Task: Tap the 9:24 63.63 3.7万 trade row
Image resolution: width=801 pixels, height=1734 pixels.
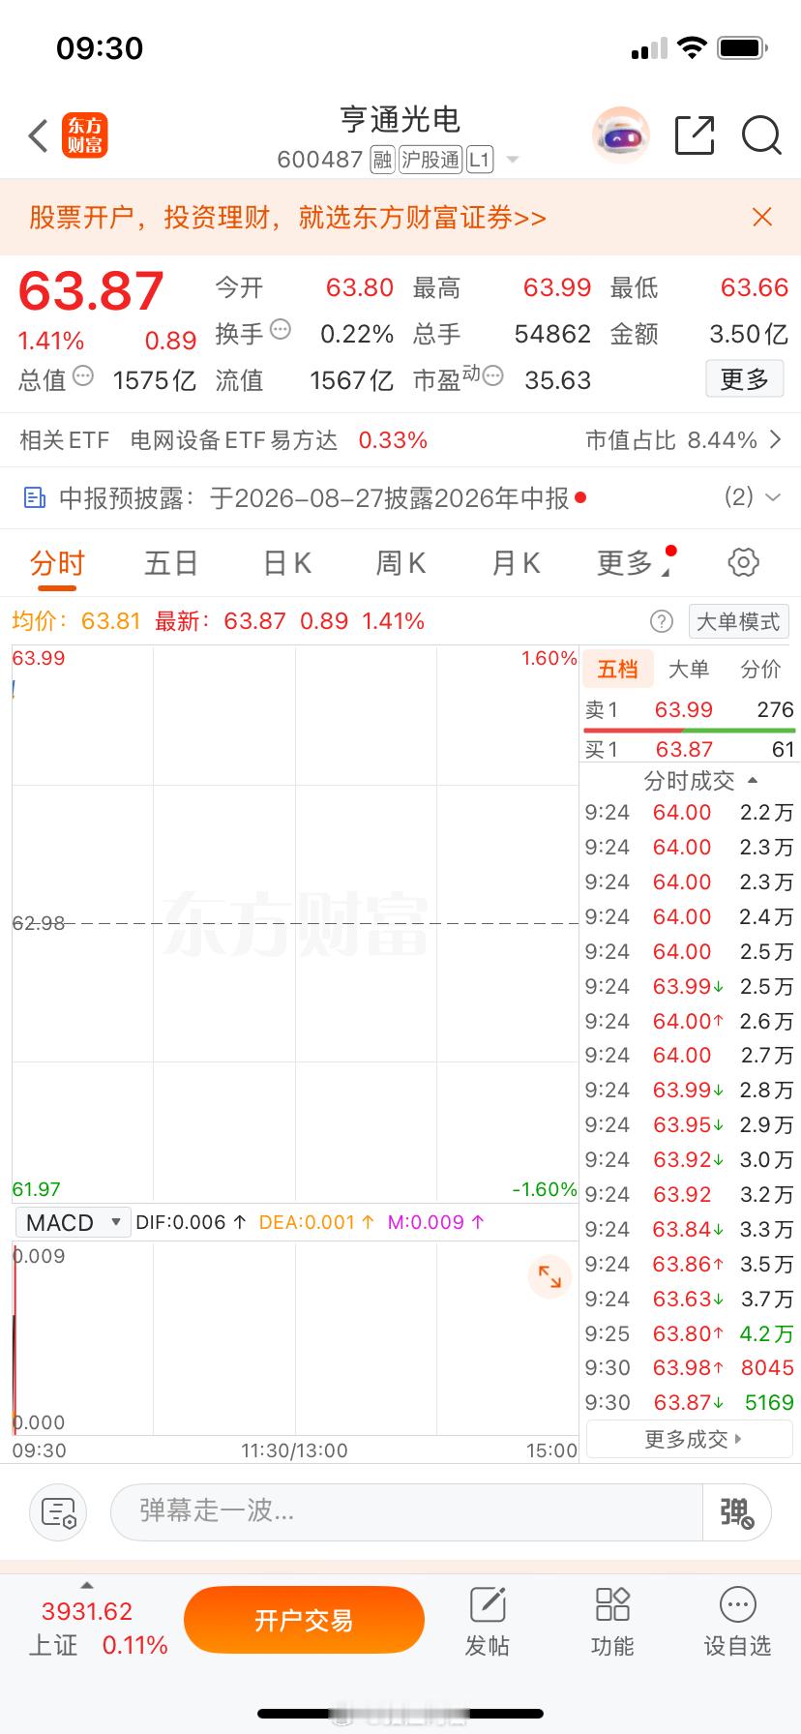Action: click(689, 1299)
